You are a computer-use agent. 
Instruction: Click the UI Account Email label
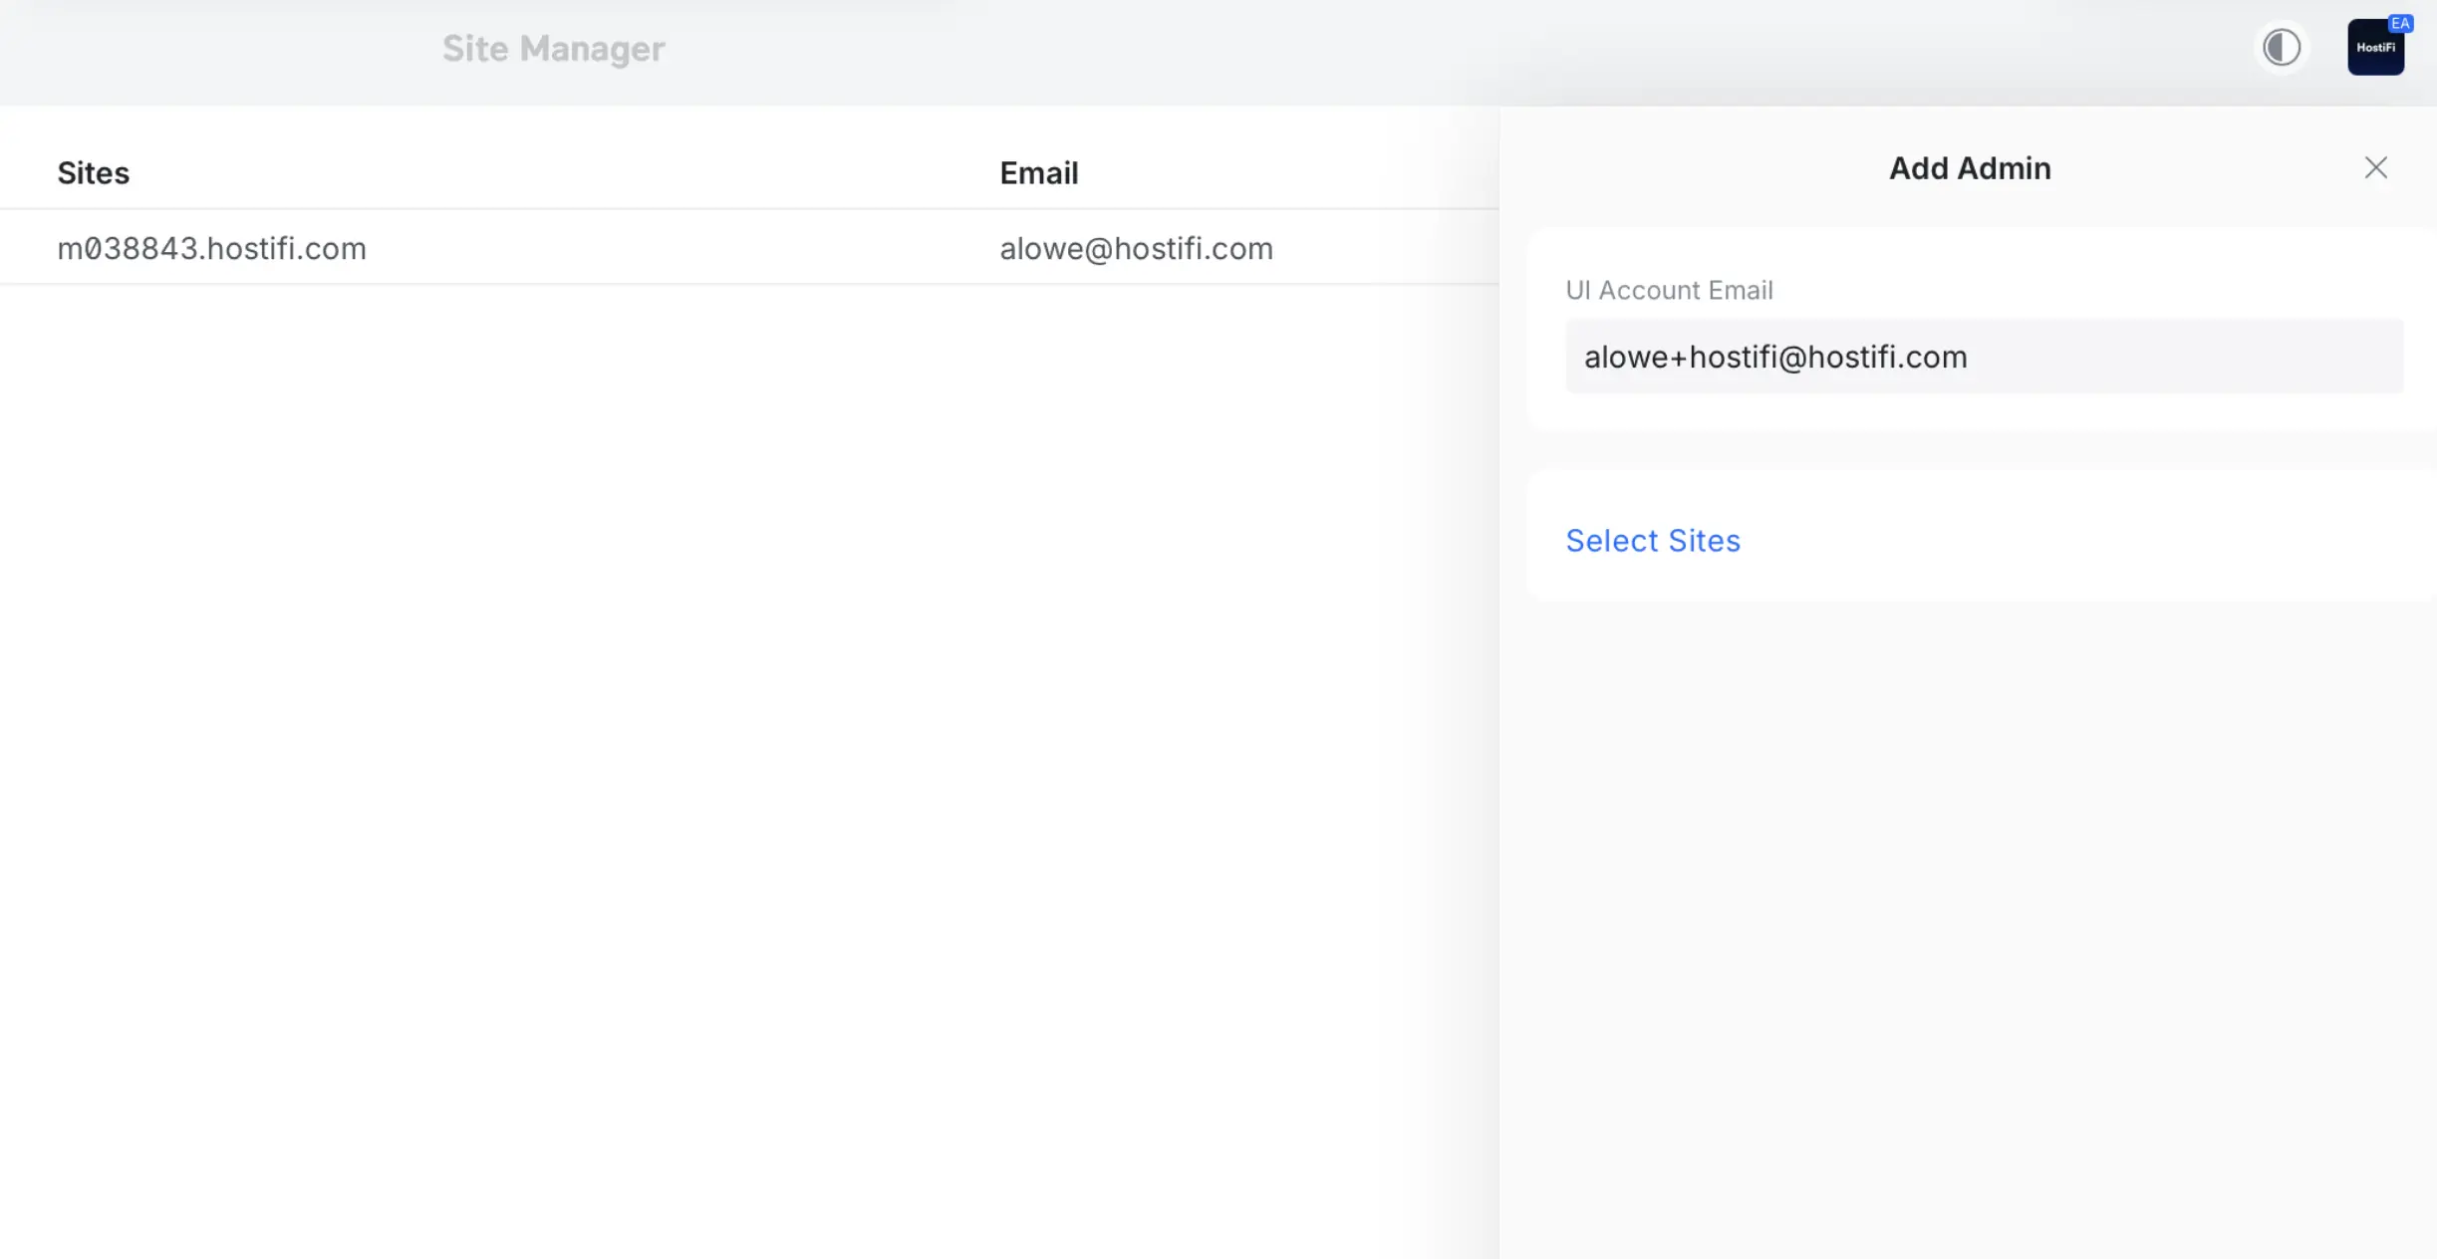1669,290
